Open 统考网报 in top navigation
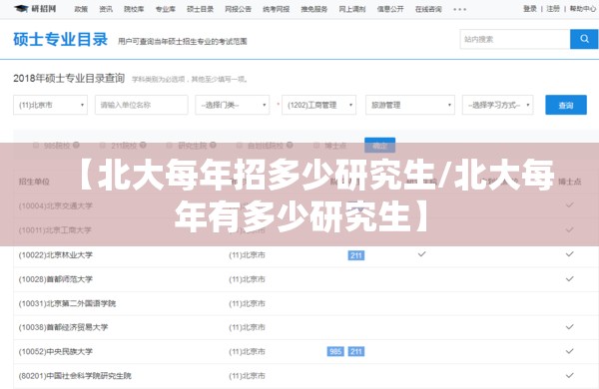 click(277, 9)
